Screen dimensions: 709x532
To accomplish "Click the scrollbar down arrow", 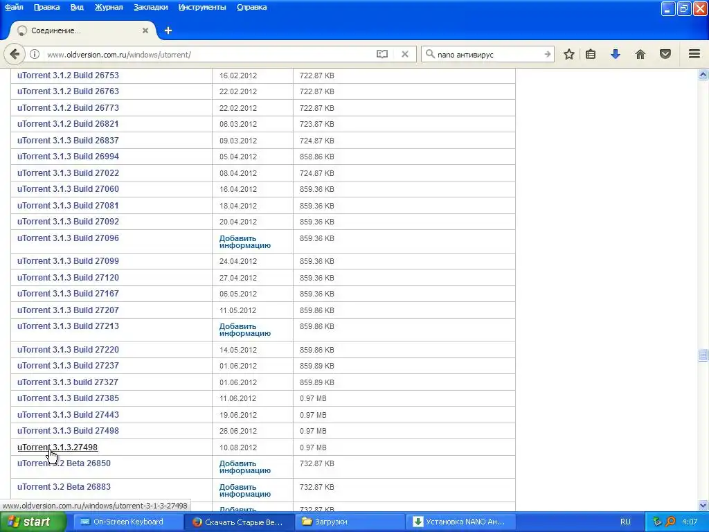I will (703, 505).
